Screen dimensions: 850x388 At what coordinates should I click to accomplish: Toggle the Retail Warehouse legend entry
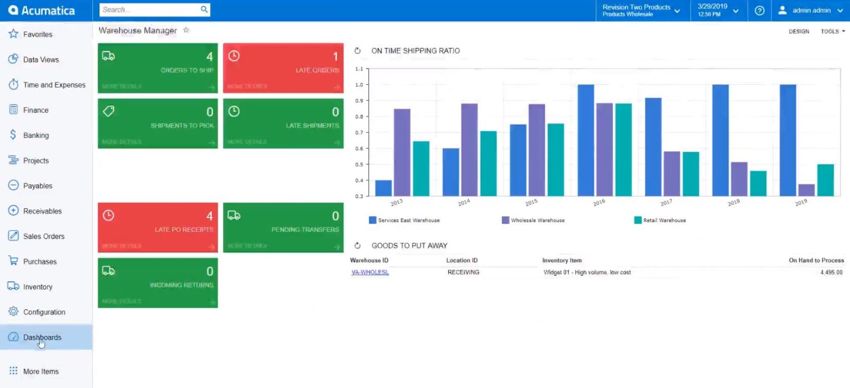660,220
